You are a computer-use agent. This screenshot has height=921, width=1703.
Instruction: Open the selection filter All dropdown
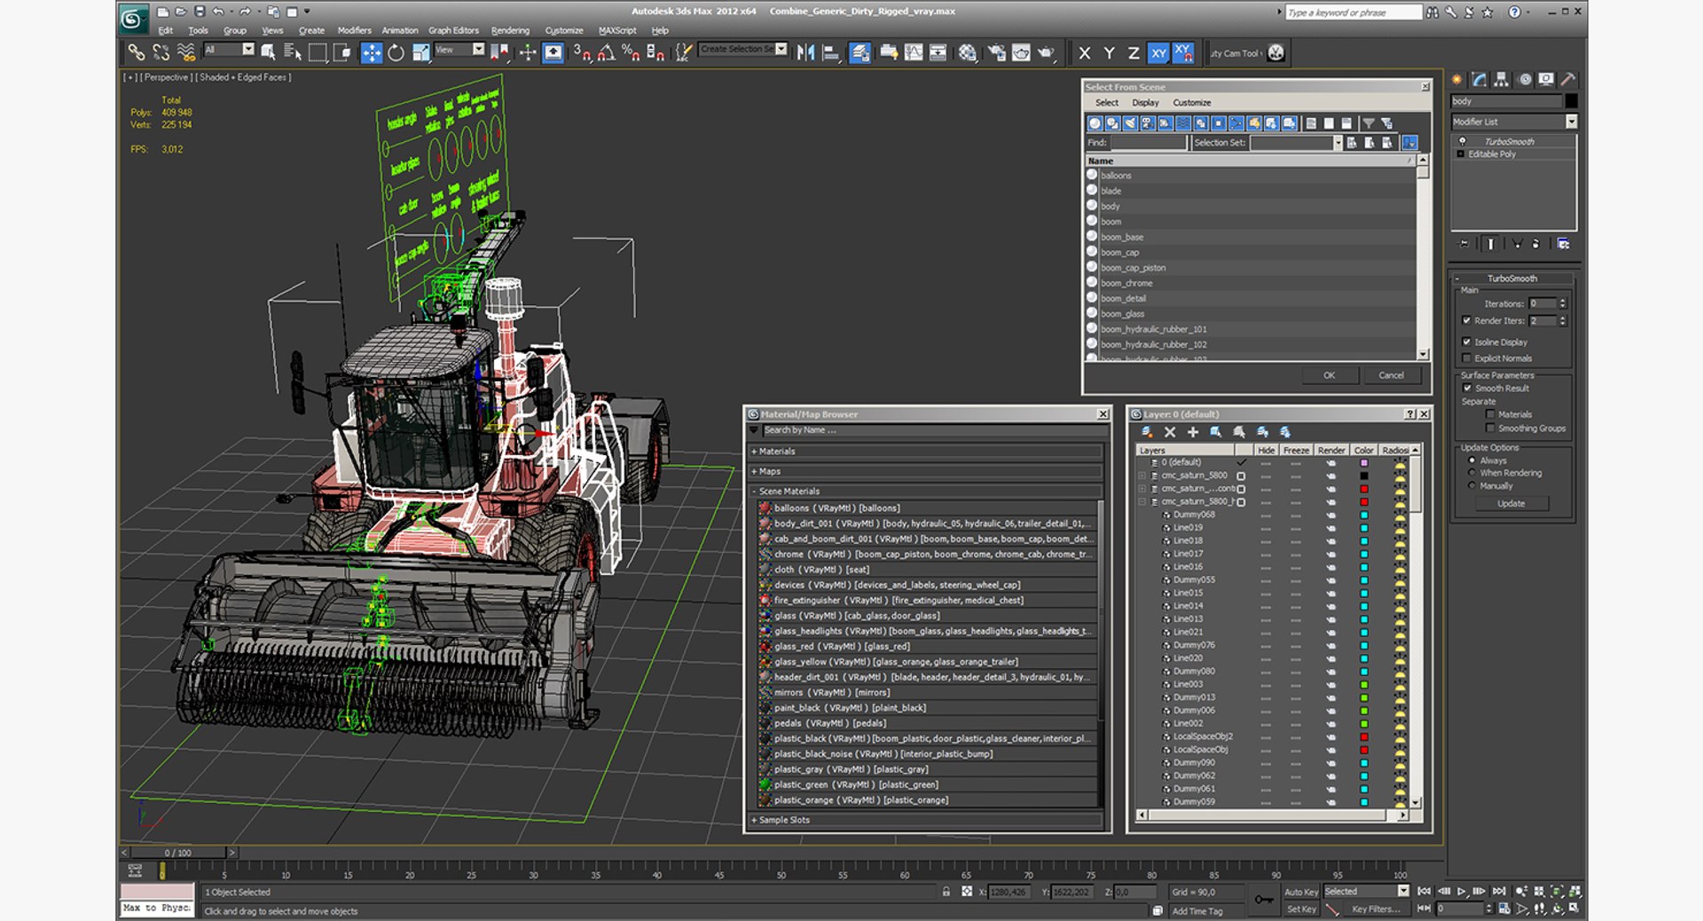pos(248,50)
